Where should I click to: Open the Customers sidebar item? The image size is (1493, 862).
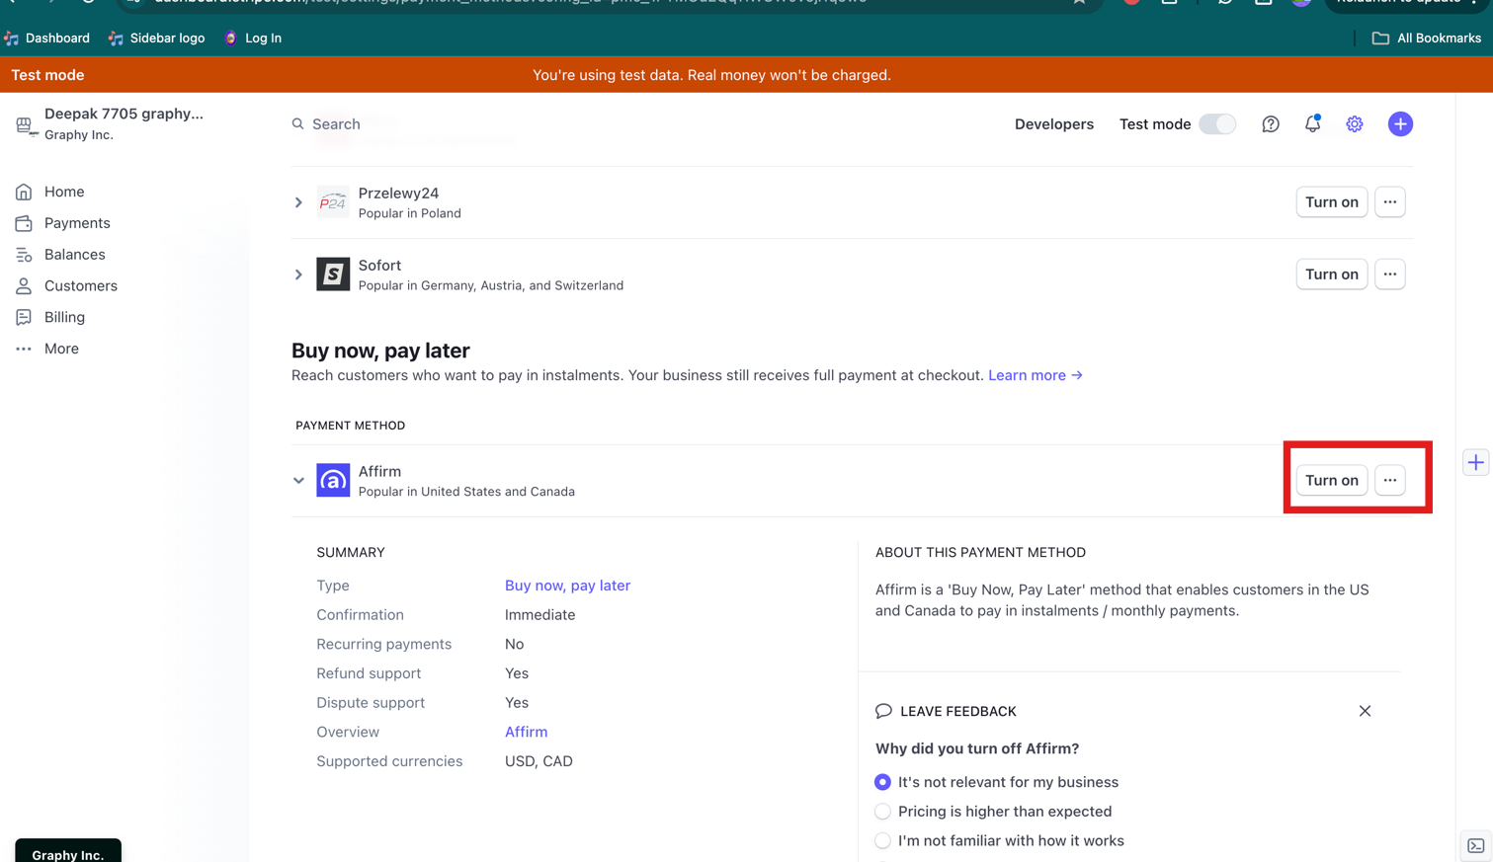[x=80, y=286]
